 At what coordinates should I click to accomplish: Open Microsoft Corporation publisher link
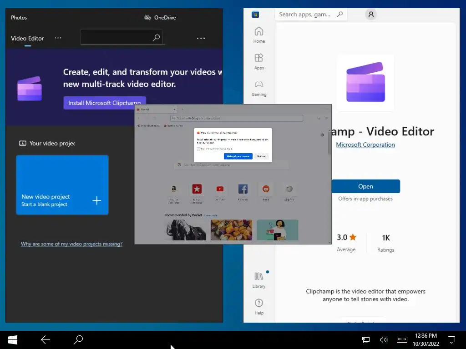pyautogui.click(x=365, y=145)
